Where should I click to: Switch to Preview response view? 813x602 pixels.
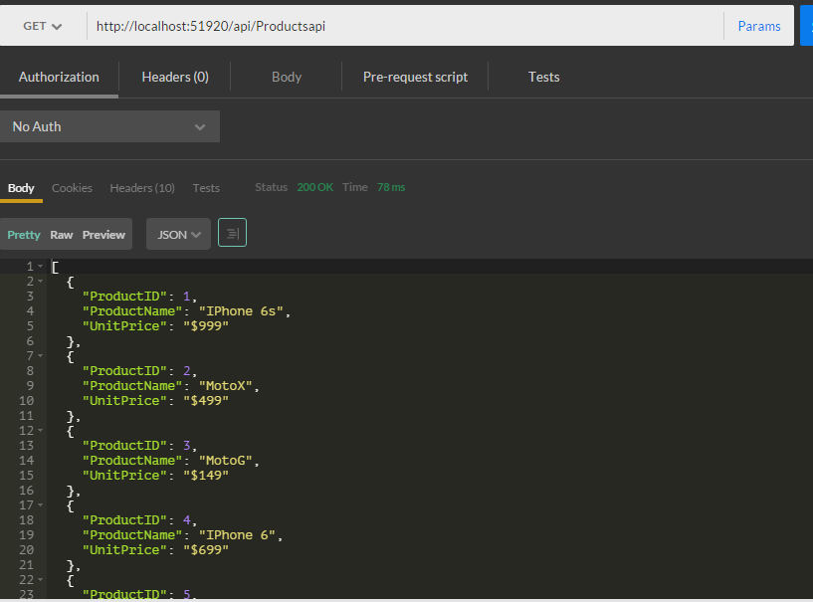click(103, 235)
